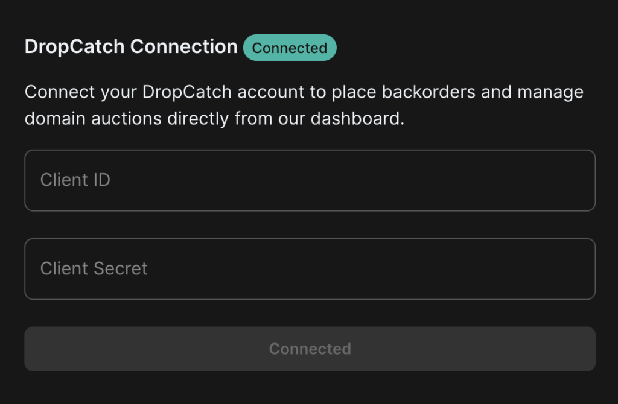Click the word DropCatch in the description

coord(187,92)
